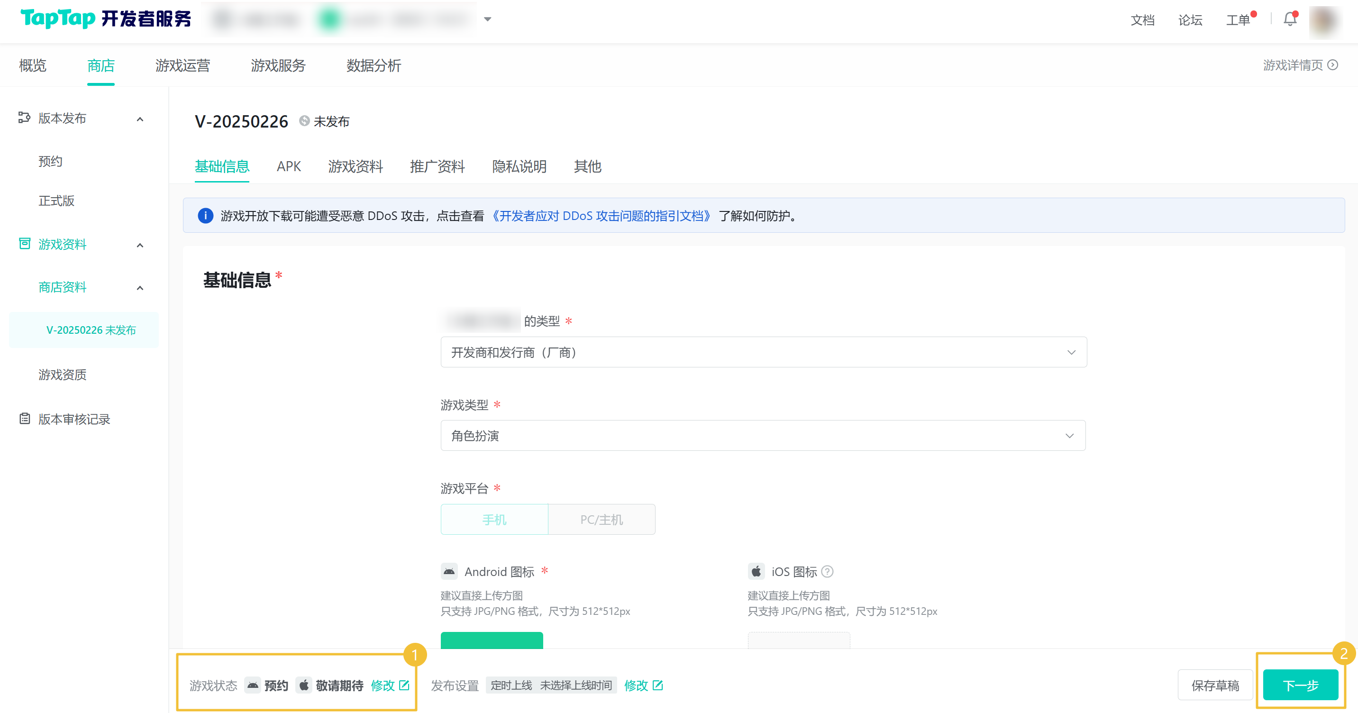Open the notification bell icon

click(1289, 19)
